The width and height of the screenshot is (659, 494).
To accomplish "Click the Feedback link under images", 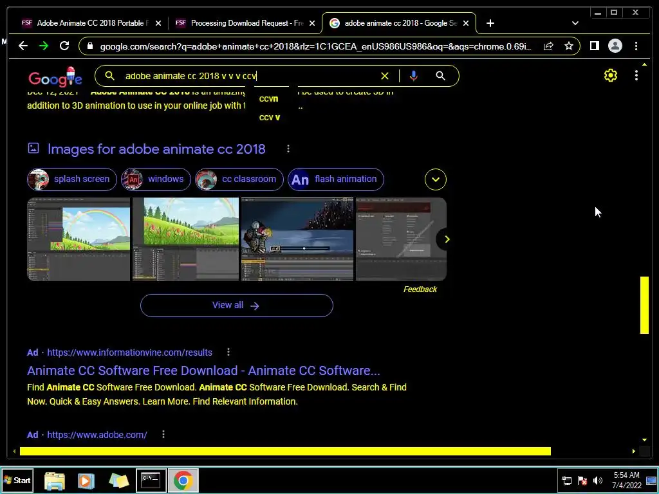I will [420, 289].
